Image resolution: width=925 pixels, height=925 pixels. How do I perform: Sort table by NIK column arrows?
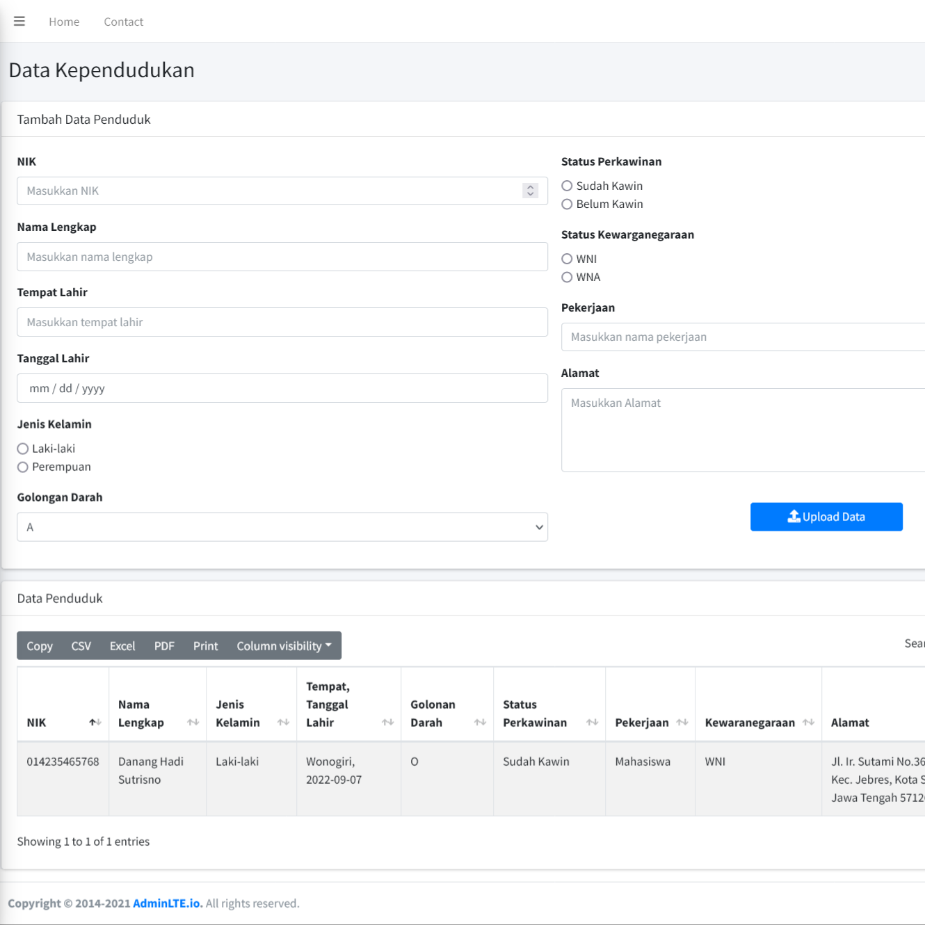tap(95, 723)
